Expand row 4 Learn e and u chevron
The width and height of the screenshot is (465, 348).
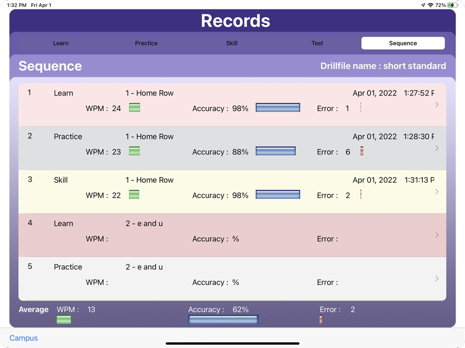tap(437, 235)
